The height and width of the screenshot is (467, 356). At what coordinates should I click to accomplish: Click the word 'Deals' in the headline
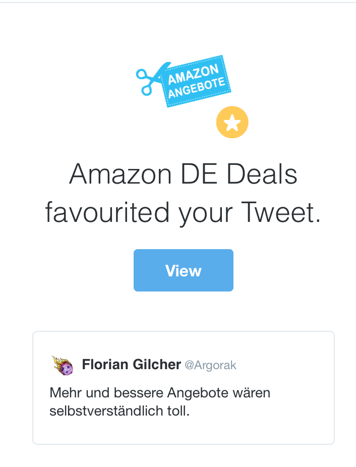pyautogui.click(x=262, y=174)
